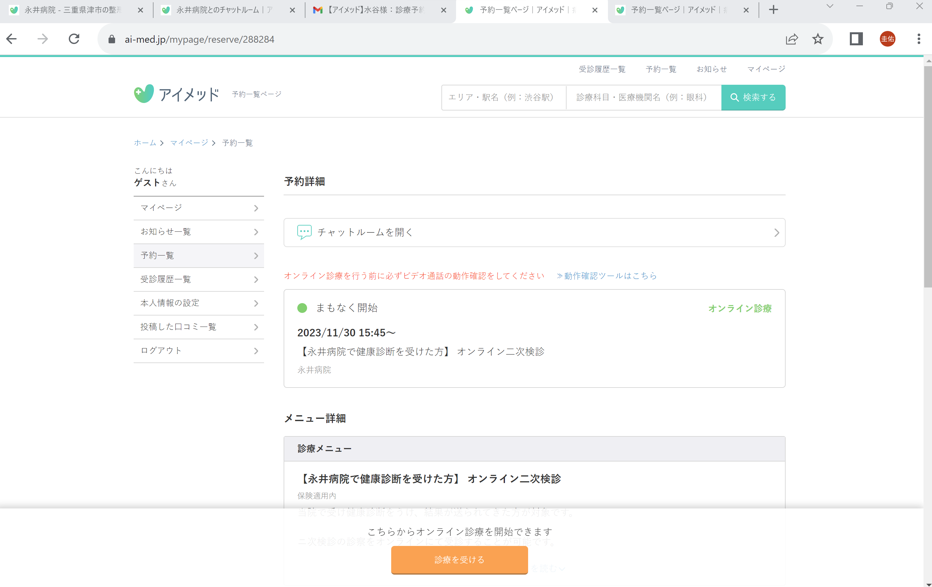Reload the page with the refresh icon
932x587 pixels.
pos(74,39)
